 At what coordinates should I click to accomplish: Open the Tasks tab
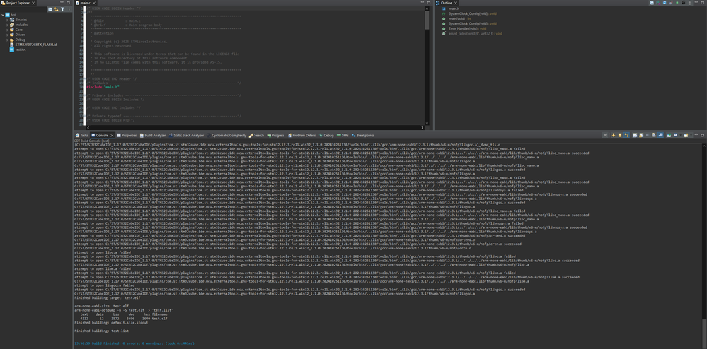[82, 135]
